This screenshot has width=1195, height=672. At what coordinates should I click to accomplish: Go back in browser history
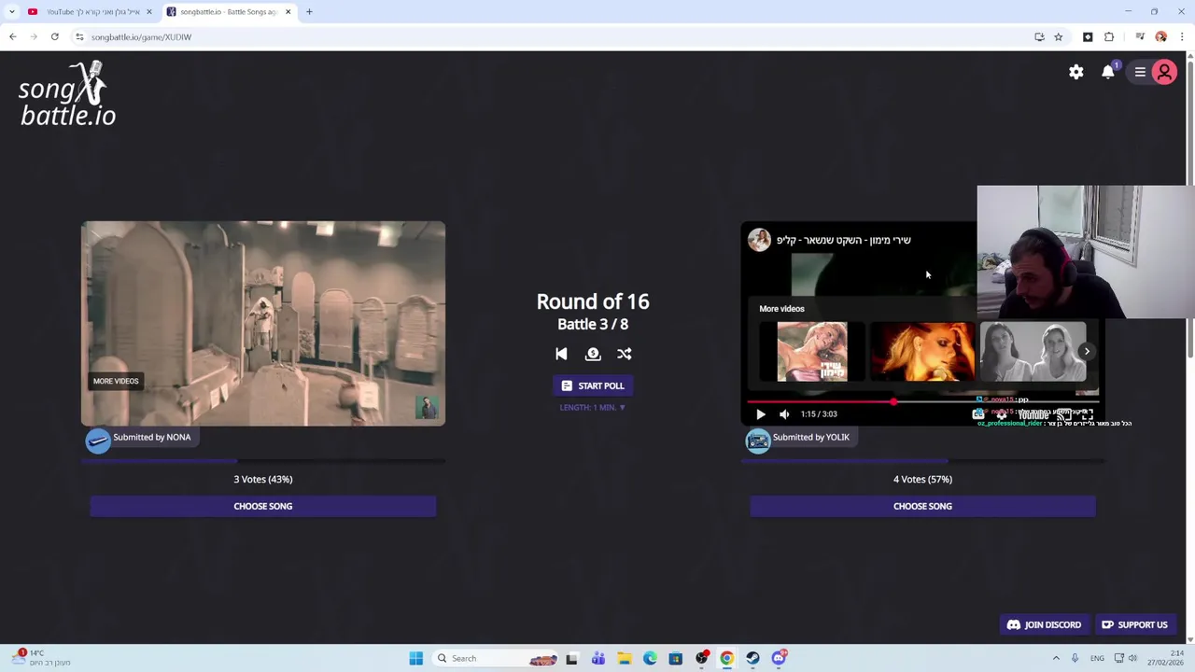point(13,37)
